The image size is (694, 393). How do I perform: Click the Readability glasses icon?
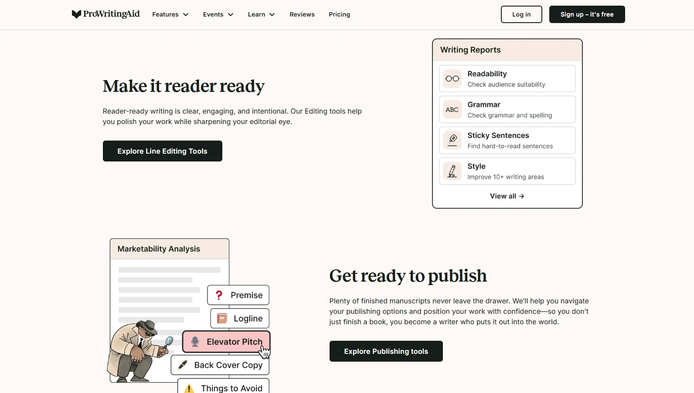coord(452,79)
